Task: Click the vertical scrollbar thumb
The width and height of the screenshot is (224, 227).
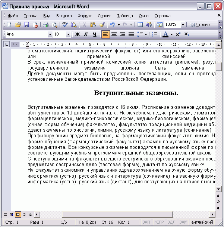Action: (218, 67)
